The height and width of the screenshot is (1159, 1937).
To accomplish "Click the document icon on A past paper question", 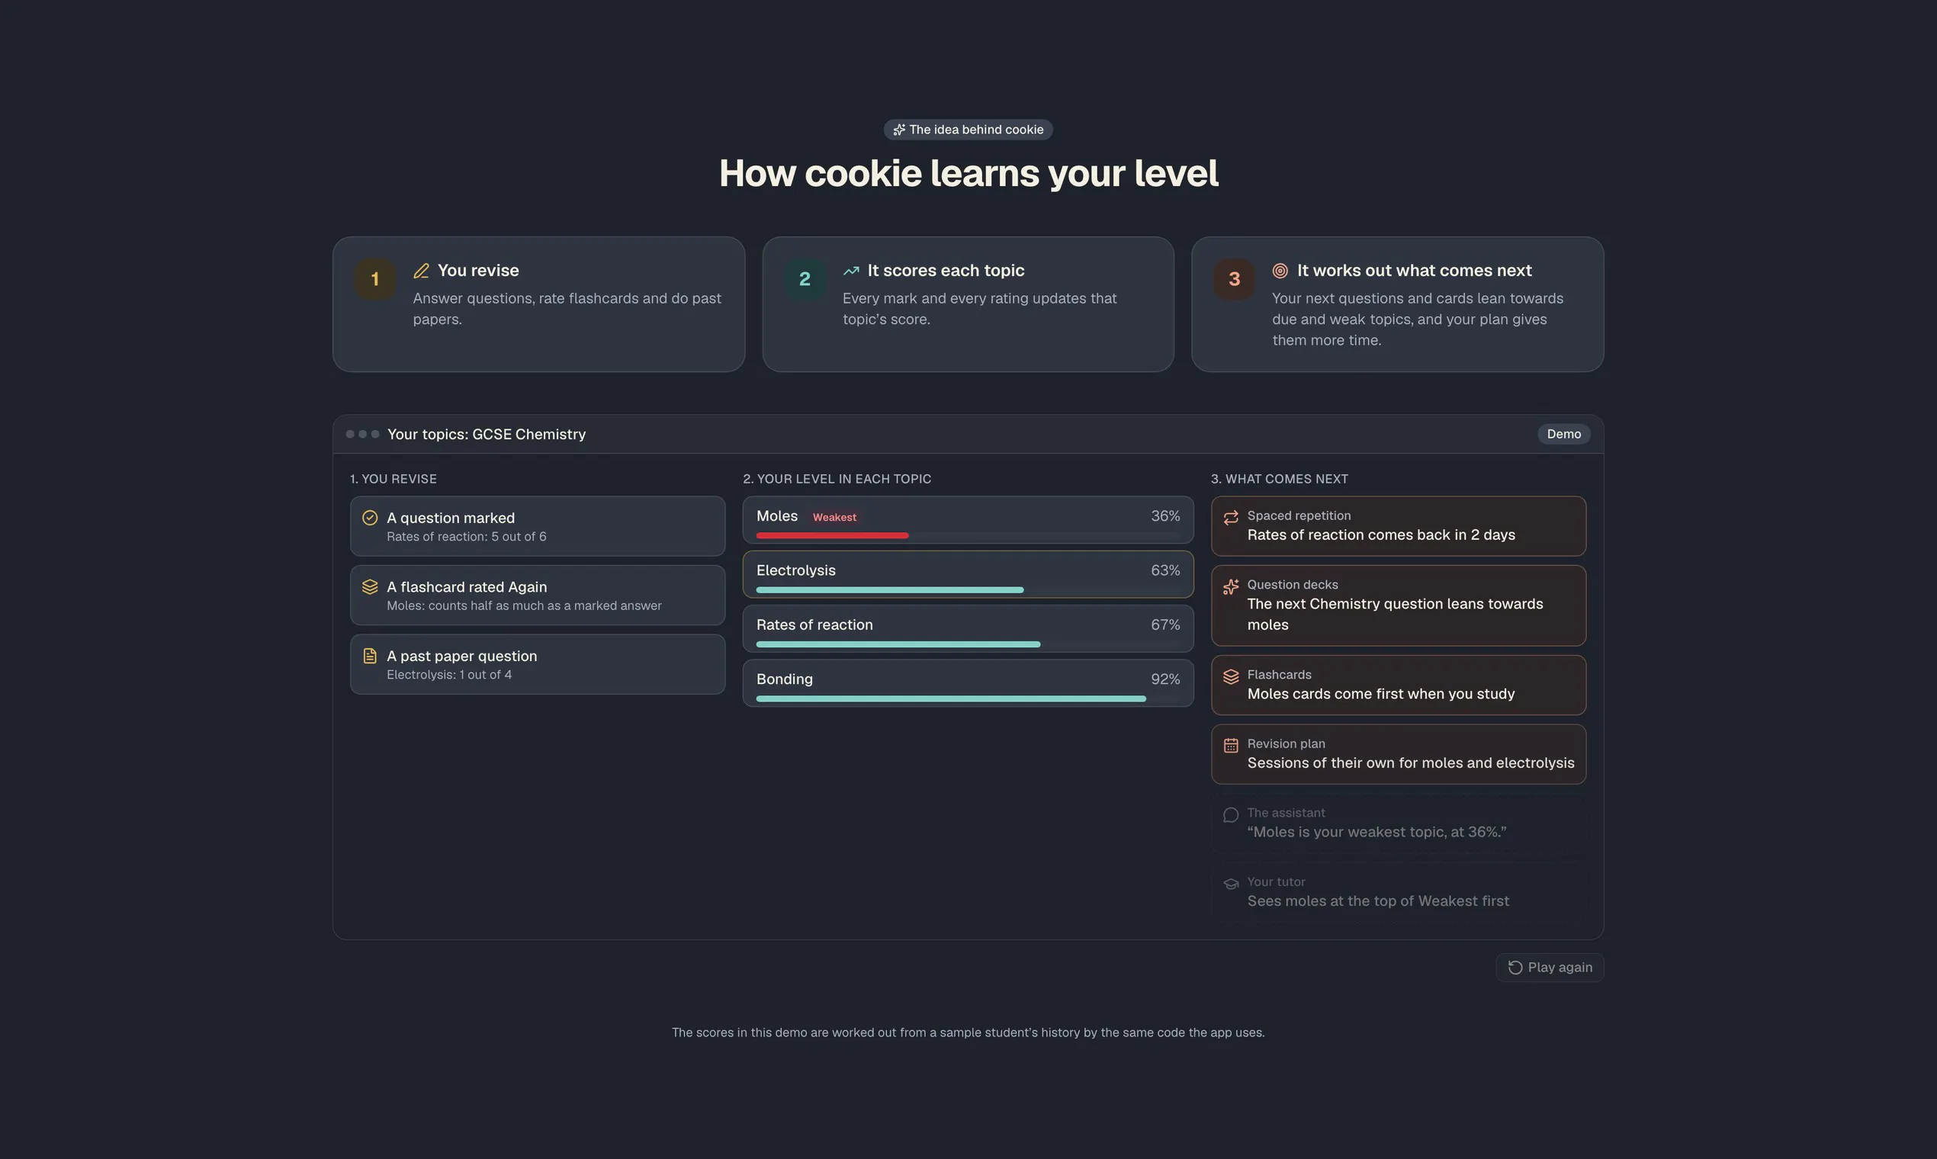I will click(x=370, y=656).
